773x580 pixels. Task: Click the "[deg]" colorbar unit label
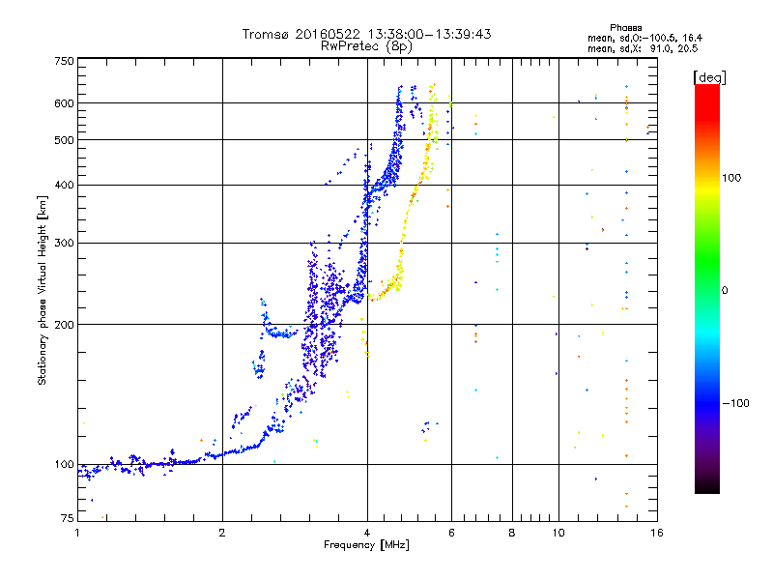coord(709,77)
